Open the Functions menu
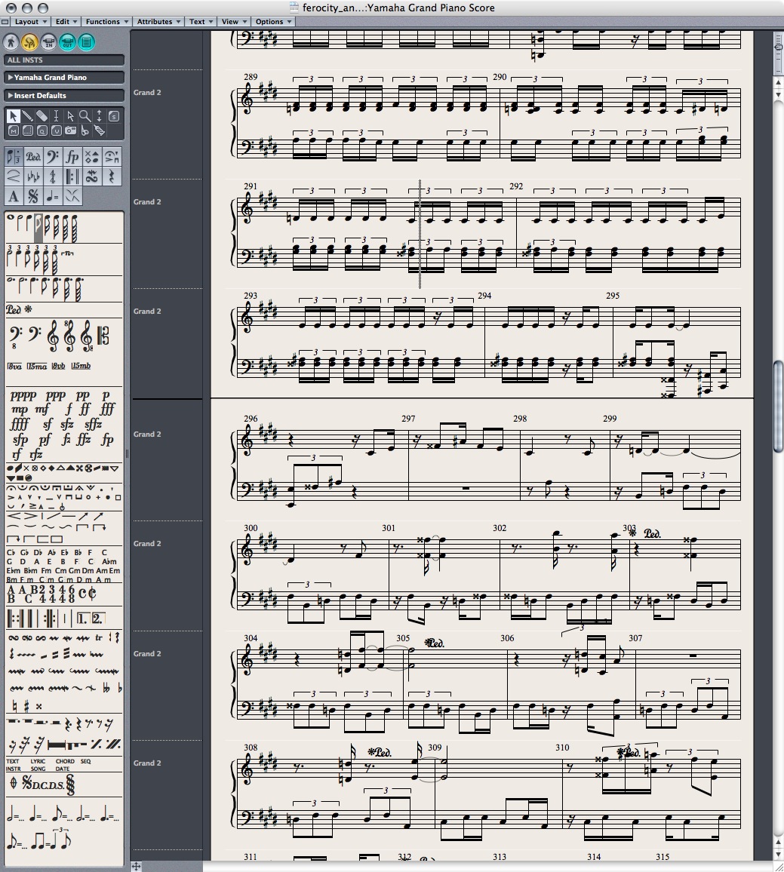784x872 pixels. [107, 22]
